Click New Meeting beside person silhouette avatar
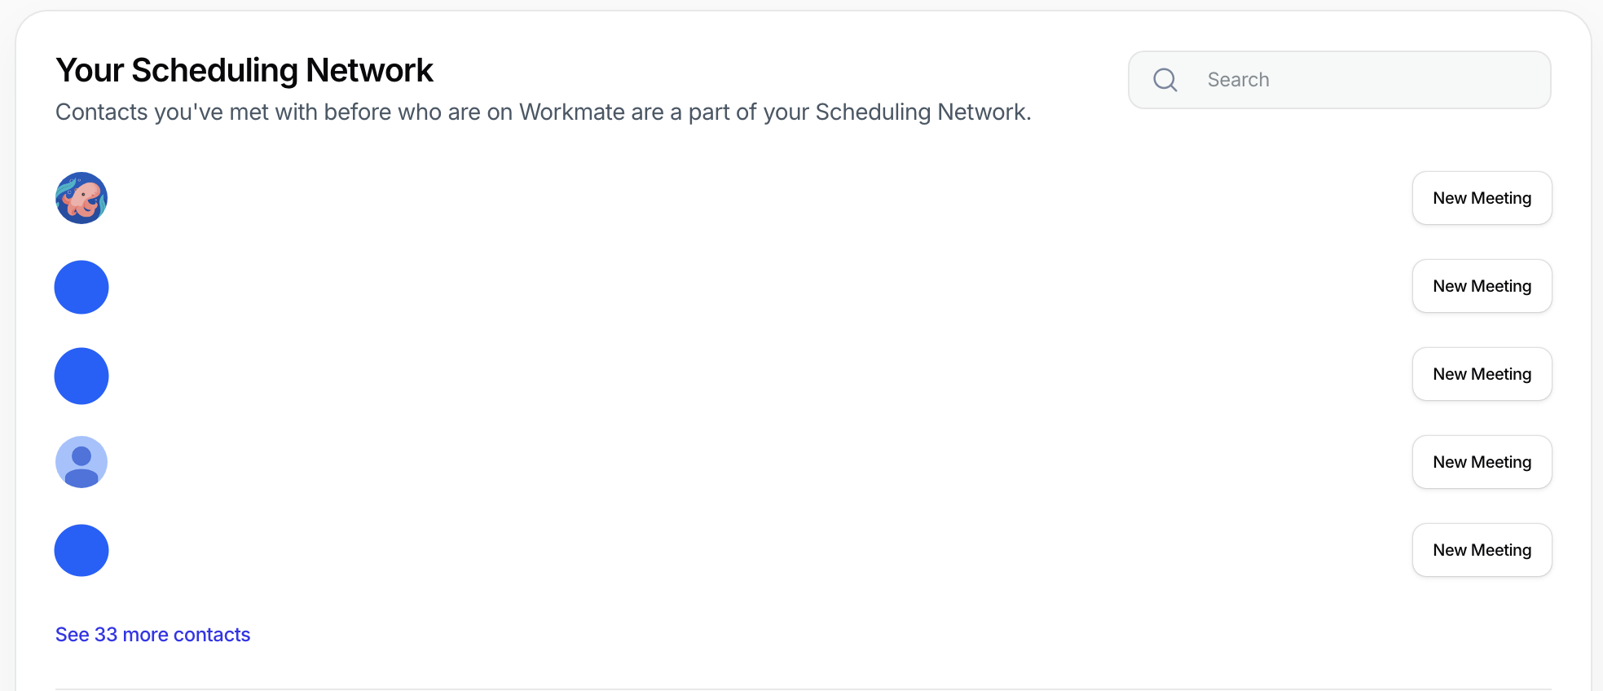Screen dimensions: 1603x691 point(1482,462)
